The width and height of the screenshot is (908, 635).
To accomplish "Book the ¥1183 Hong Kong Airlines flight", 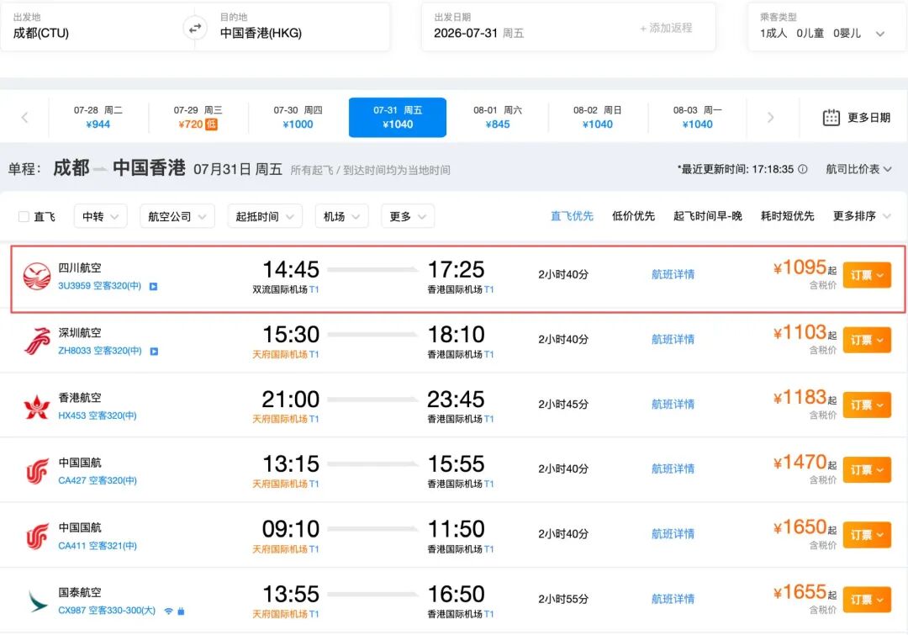I will (x=867, y=405).
